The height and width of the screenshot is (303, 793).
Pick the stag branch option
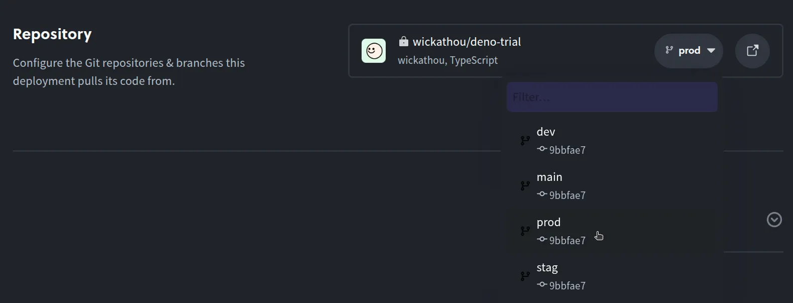click(547, 267)
